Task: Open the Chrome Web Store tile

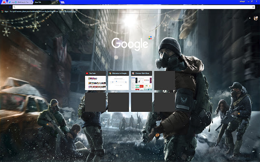Action: (x=141, y=81)
